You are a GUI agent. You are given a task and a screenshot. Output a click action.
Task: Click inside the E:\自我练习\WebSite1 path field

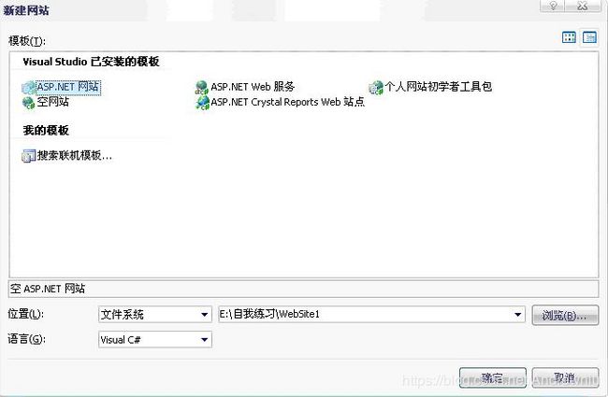point(365,314)
